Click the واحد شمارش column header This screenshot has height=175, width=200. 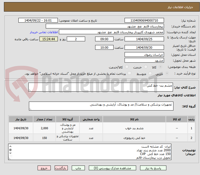pos(91,119)
